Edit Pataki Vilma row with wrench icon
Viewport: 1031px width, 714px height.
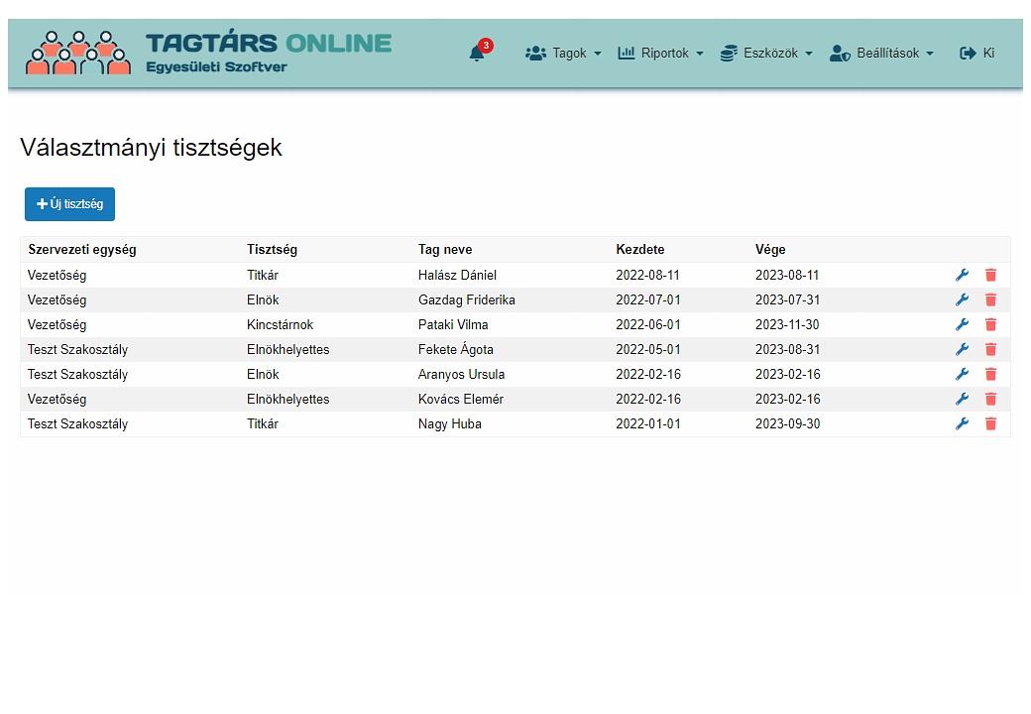click(x=962, y=325)
